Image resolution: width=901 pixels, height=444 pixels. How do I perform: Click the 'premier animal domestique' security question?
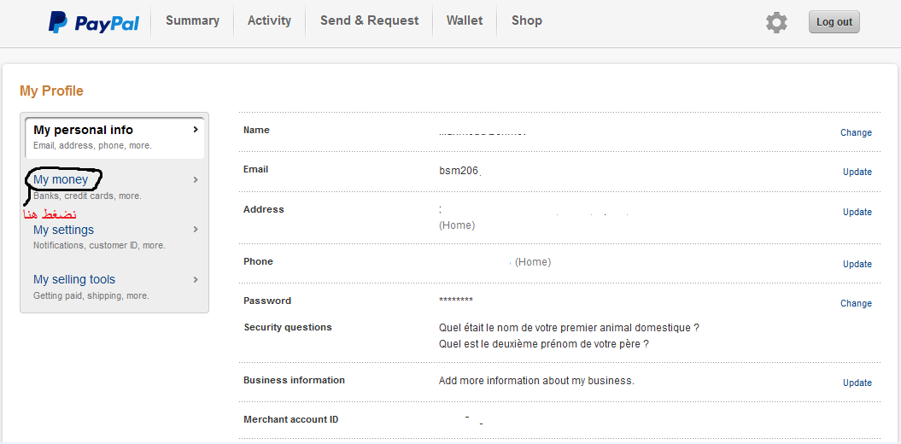click(x=568, y=328)
